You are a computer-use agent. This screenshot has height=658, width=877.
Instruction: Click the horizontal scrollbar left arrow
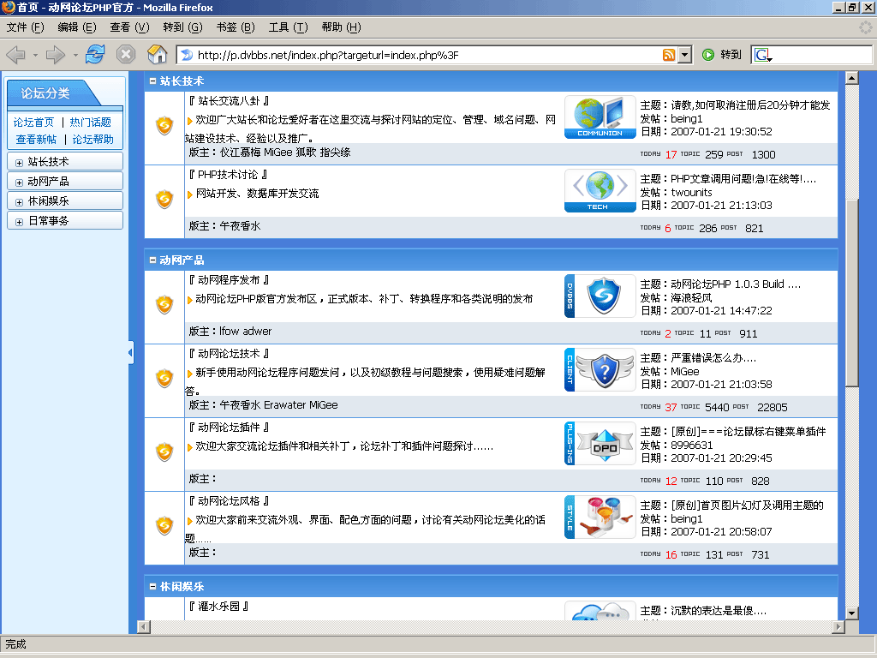[144, 626]
